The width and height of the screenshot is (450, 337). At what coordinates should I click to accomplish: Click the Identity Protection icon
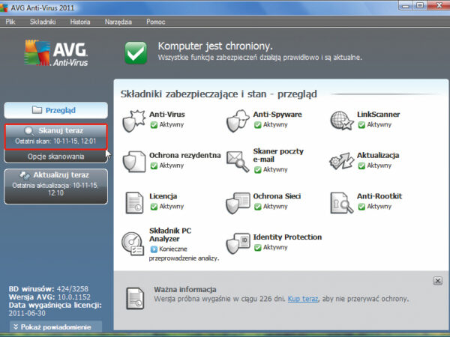pos(238,243)
